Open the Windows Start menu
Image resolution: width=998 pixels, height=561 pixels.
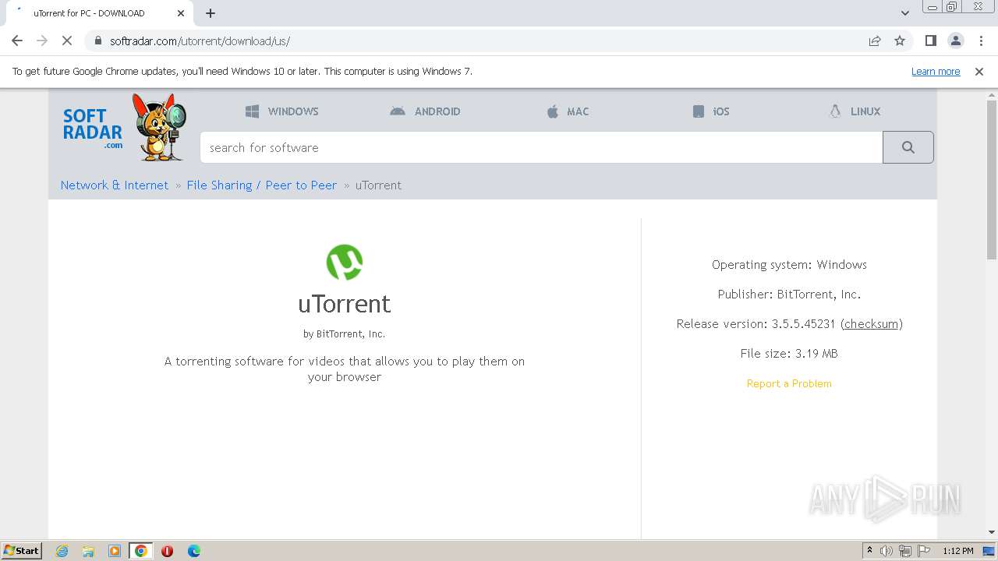(x=22, y=551)
